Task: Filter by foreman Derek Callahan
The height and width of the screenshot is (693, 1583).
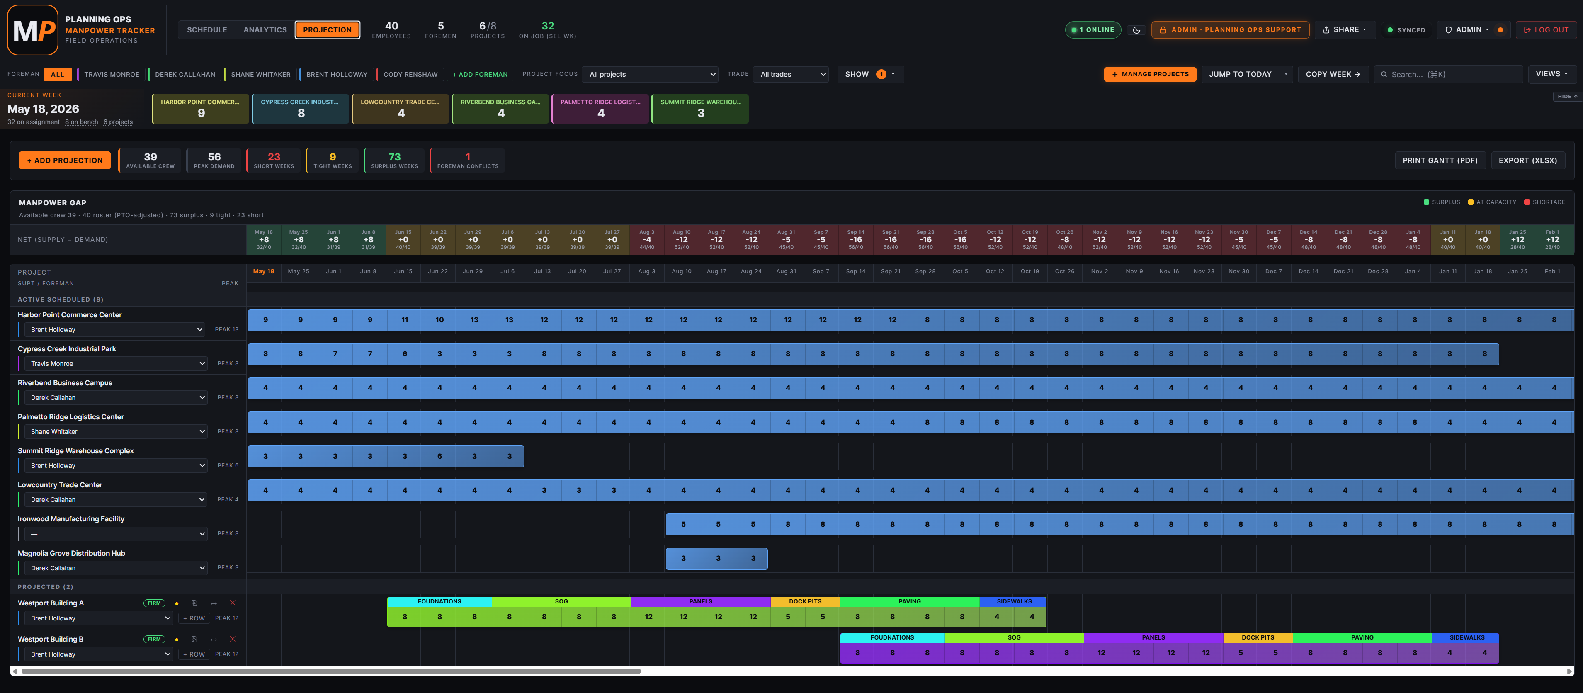Action: tap(185, 74)
